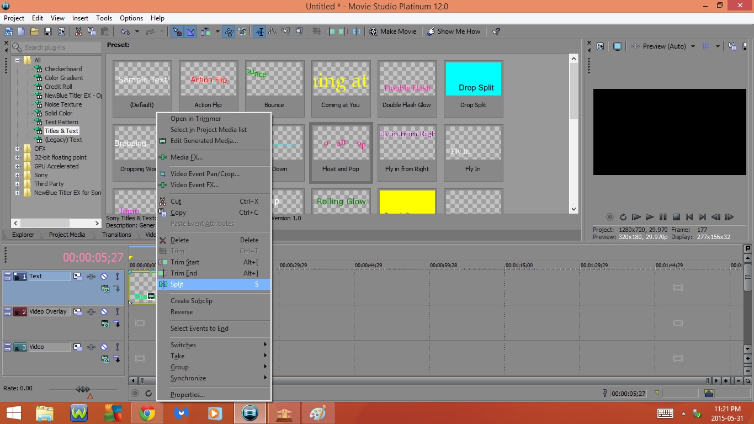Click the Make Movie button
Viewport: 754px width, 424px height.
[x=393, y=31]
